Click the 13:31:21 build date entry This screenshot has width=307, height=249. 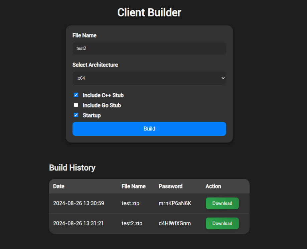point(79,224)
